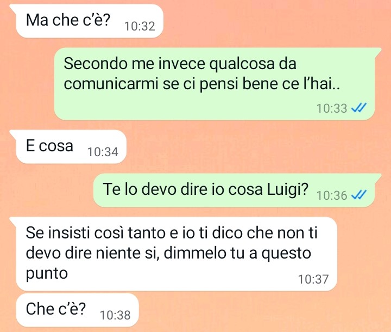Viewport: 391px width, 332px height.
Task: Click the blue read-receipt ticks at 10:36
Action: 358,195
